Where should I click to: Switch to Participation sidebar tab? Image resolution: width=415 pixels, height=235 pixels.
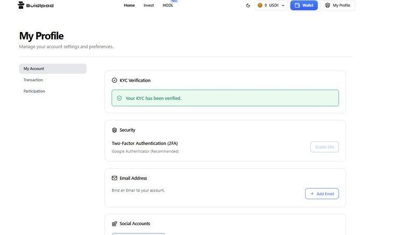(34, 91)
